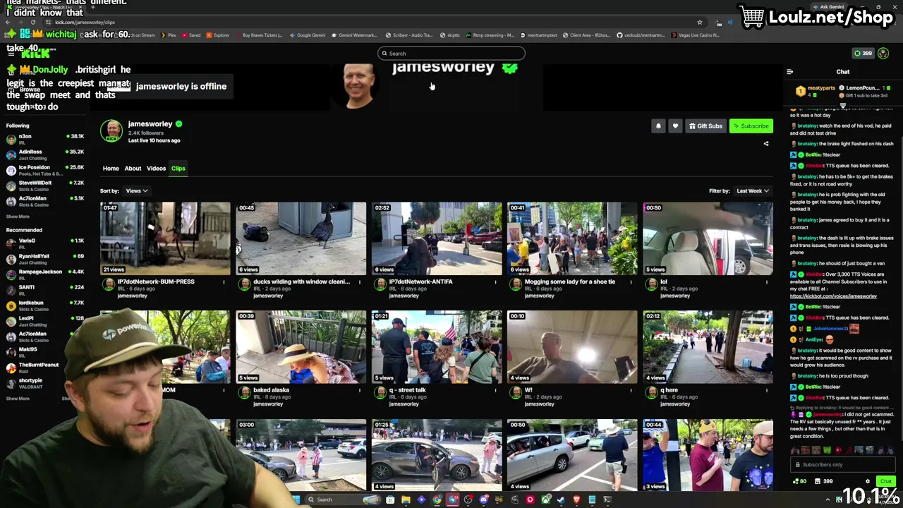The width and height of the screenshot is (903, 508).
Task: Open File Explorer from the taskbar
Action: pyautogui.click(x=406, y=500)
